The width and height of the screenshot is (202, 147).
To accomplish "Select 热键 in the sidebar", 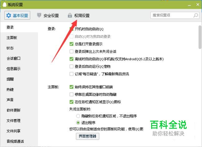I will pos(19,89).
